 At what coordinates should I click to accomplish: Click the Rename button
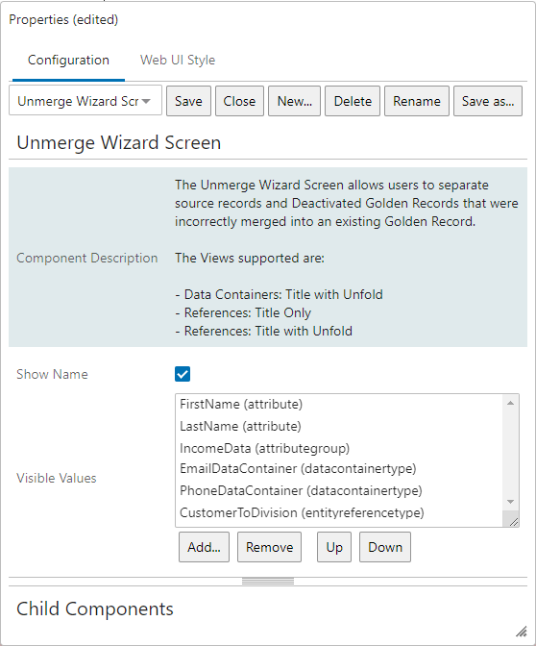417,101
